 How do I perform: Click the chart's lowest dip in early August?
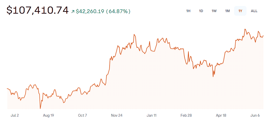[x=40, y=109]
